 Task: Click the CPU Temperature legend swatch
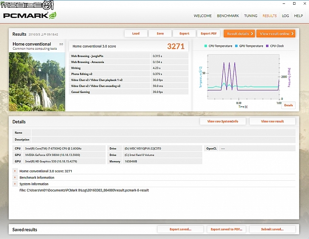tap(206, 46)
